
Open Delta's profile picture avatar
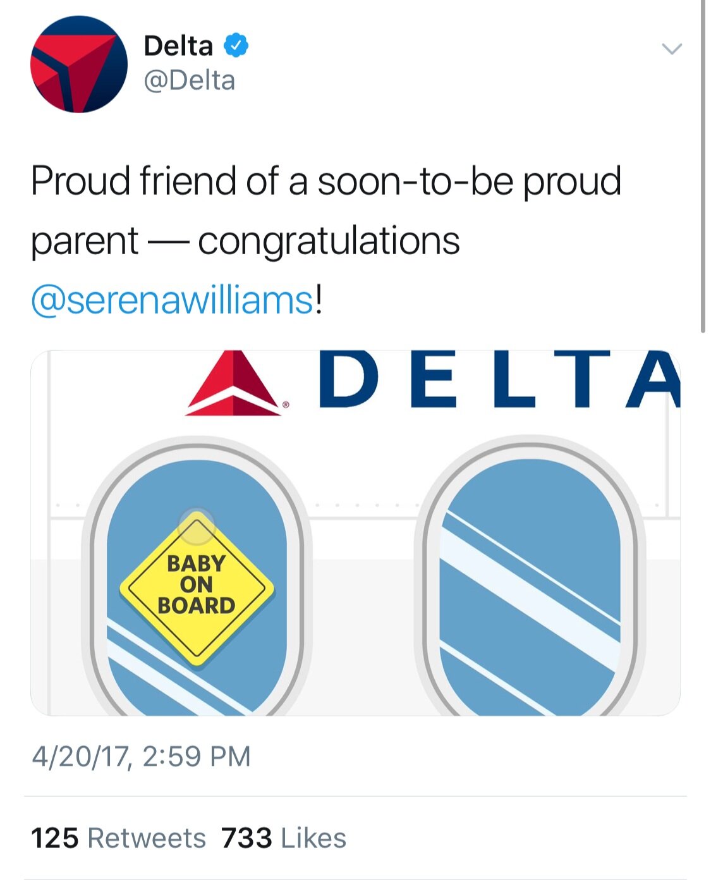click(x=78, y=64)
